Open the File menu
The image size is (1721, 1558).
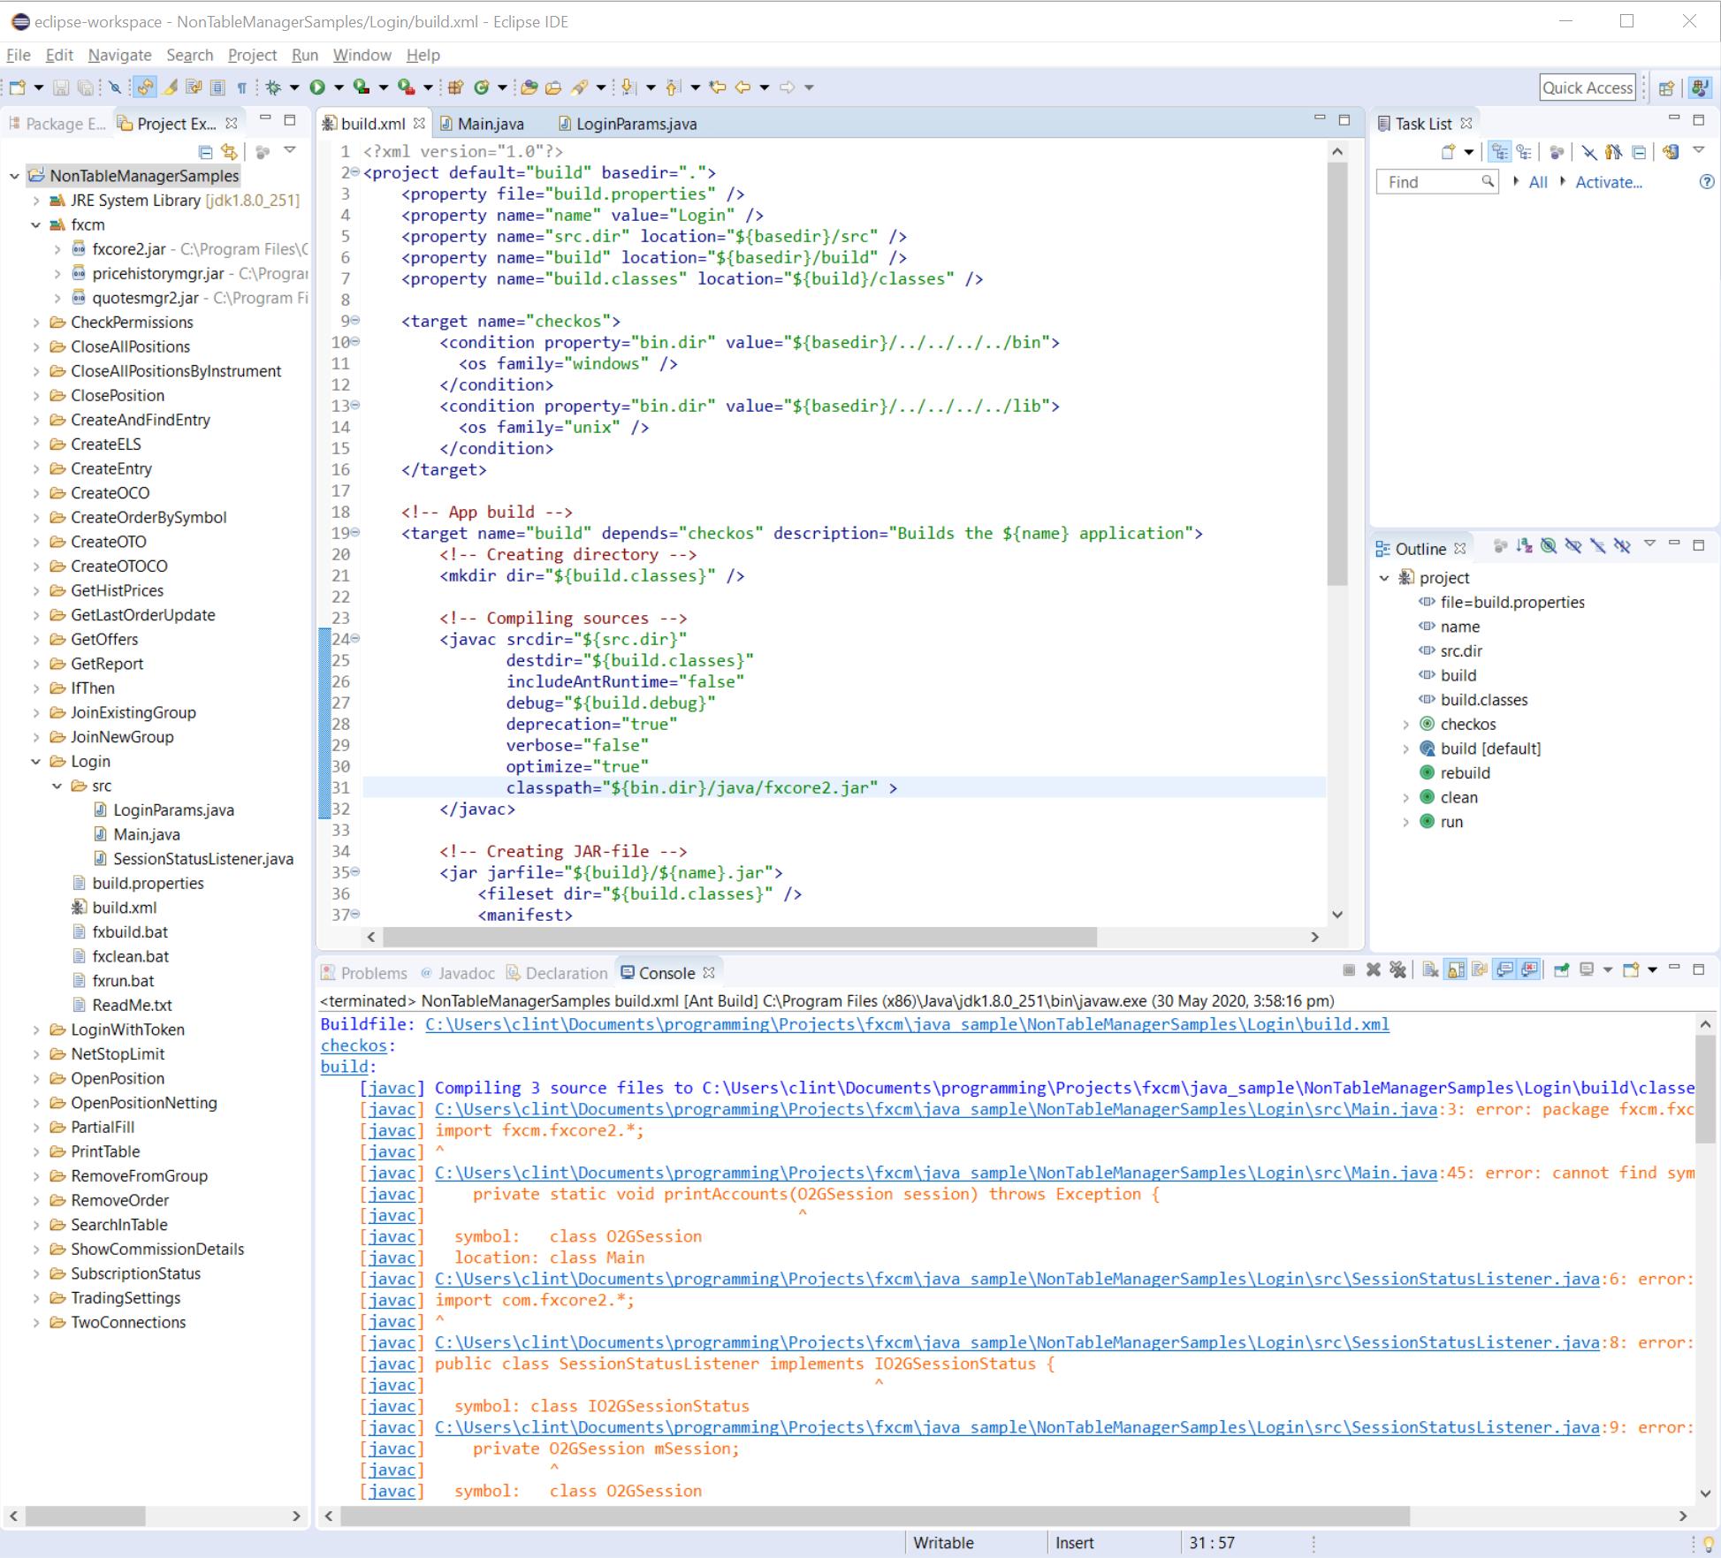19,55
